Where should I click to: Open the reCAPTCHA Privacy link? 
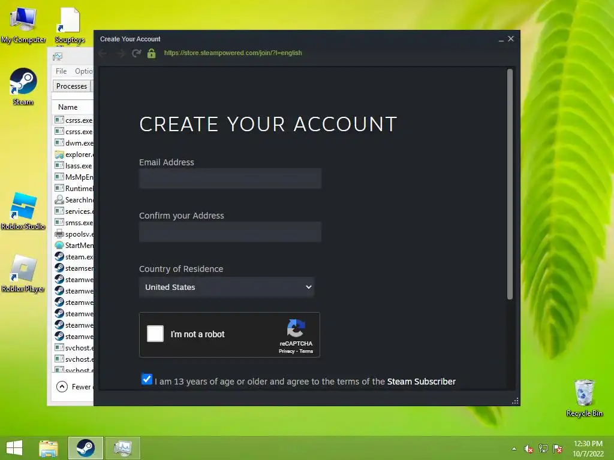coord(287,351)
